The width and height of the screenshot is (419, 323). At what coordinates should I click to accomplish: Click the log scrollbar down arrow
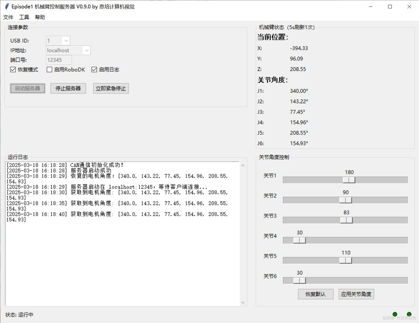pyautogui.click(x=243, y=303)
